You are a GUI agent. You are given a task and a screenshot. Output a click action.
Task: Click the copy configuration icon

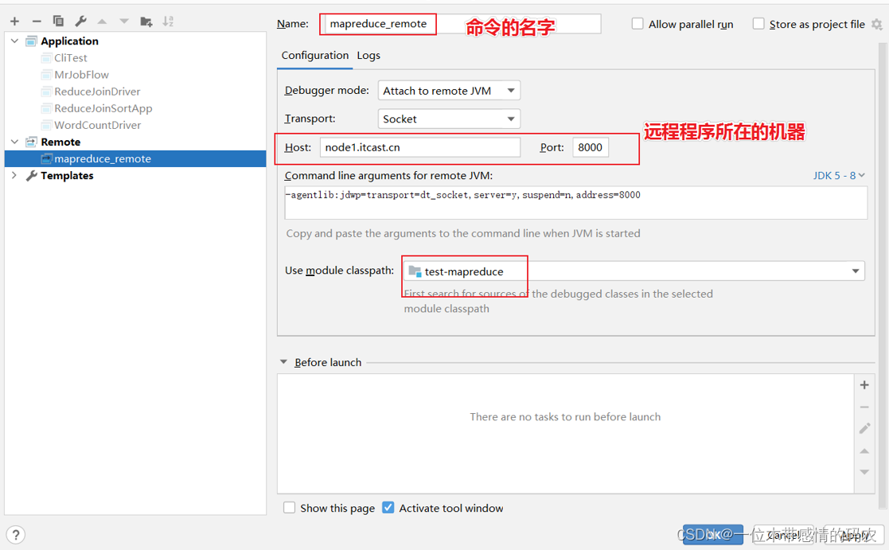58,21
